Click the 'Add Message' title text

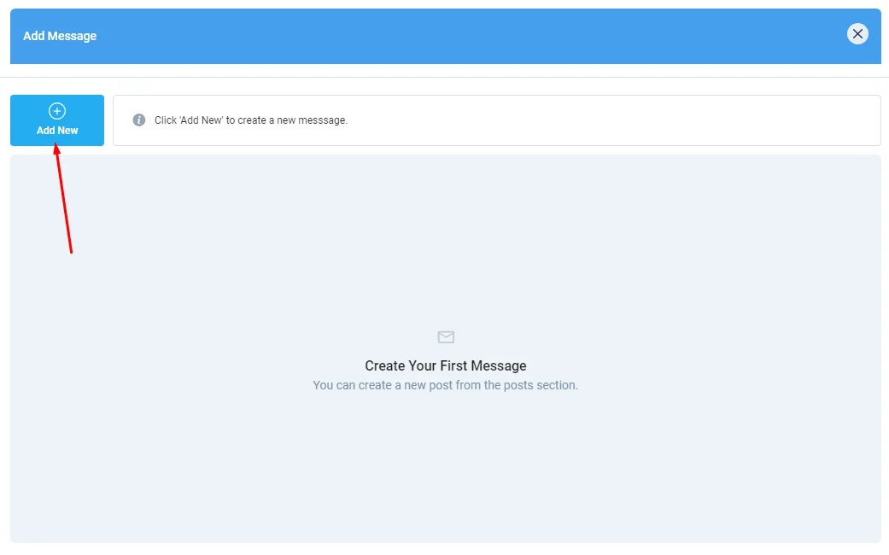pyautogui.click(x=60, y=36)
